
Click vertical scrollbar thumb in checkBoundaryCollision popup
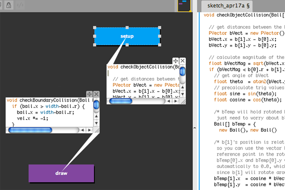coord(96,104)
